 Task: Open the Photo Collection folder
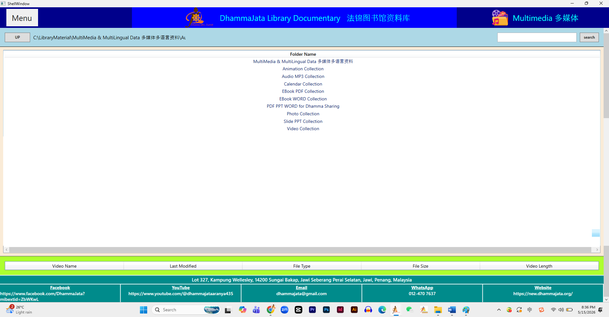pos(303,114)
